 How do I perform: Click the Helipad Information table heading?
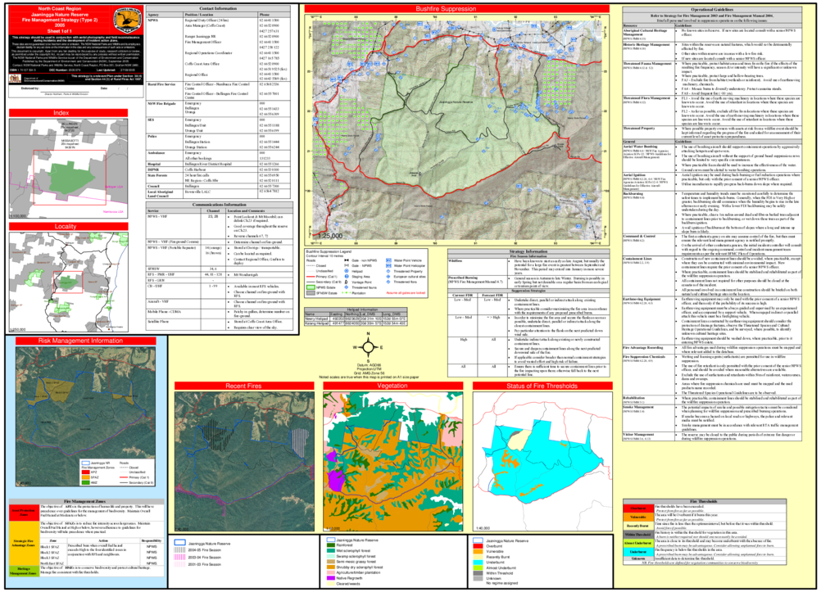click(356, 310)
